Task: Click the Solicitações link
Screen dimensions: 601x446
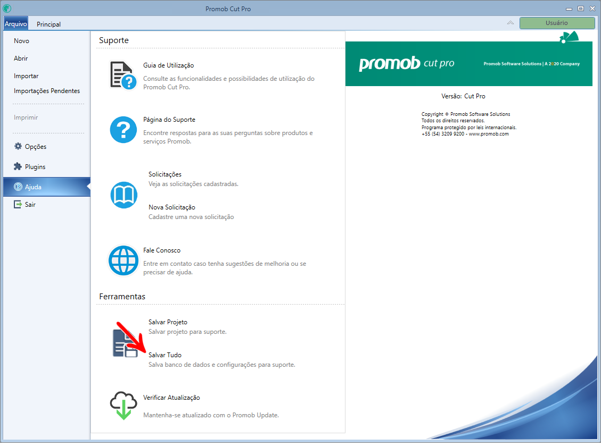Action: (x=165, y=174)
